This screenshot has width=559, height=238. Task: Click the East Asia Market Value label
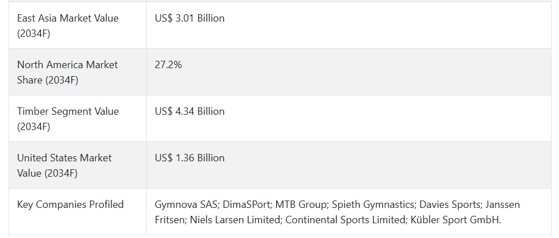[x=68, y=26]
